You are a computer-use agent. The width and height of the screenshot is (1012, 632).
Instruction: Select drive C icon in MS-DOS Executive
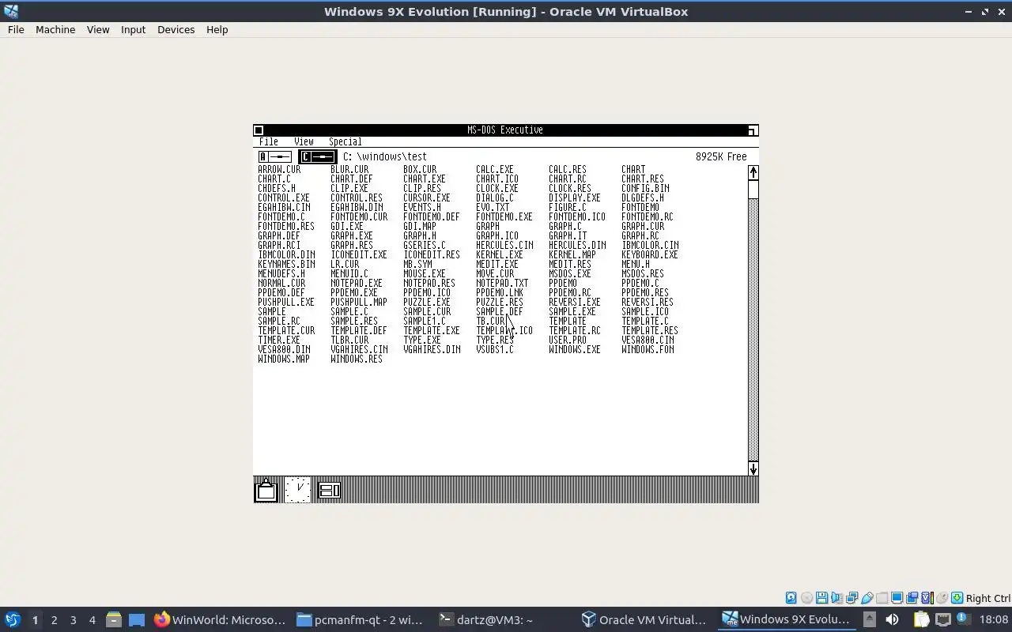pyautogui.click(x=318, y=156)
